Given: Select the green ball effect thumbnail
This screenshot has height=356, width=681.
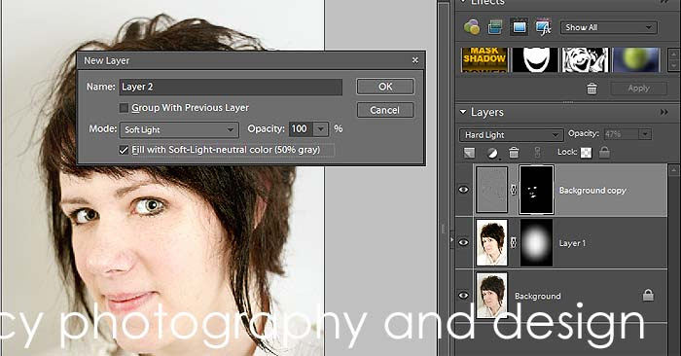Looking at the screenshot, I should [x=636, y=60].
